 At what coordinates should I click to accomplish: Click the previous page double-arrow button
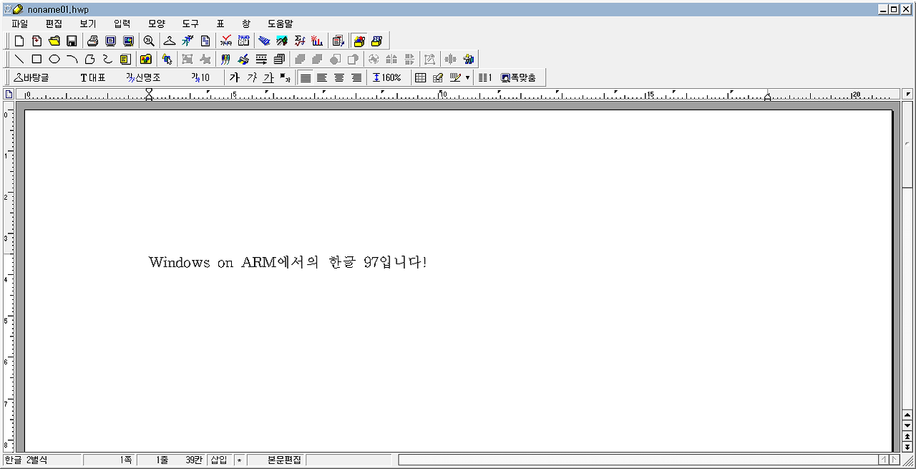point(907,436)
